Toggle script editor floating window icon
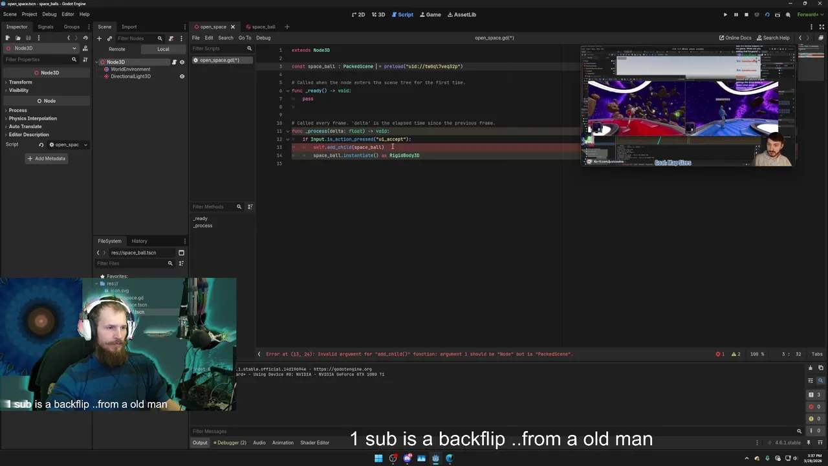This screenshot has width=828, height=466. pos(822,38)
